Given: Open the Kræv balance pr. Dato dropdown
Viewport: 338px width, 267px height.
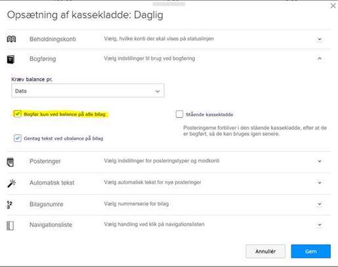Looking at the screenshot, I should (88, 91).
